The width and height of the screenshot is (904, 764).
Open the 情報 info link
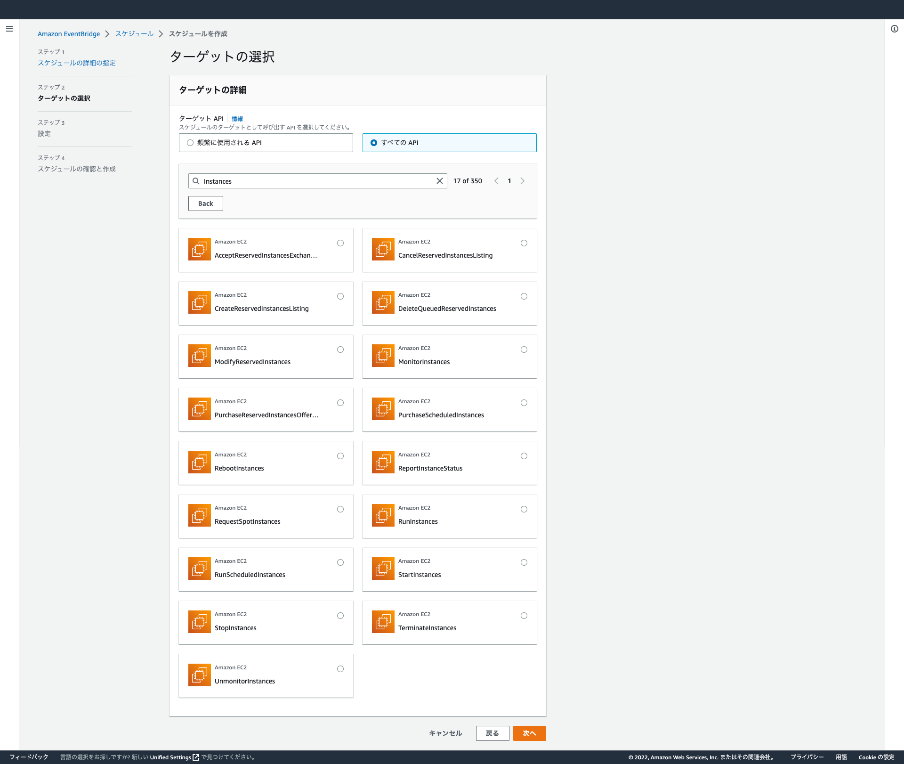(237, 119)
